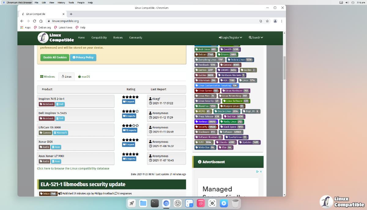This screenshot has height=210, width=367.
Task: Launch Terminal from the dock
Action: click(x=155, y=203)
